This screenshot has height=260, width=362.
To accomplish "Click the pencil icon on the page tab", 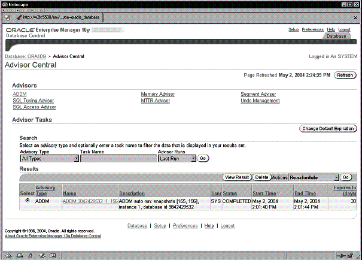I will tap(19, 17).
